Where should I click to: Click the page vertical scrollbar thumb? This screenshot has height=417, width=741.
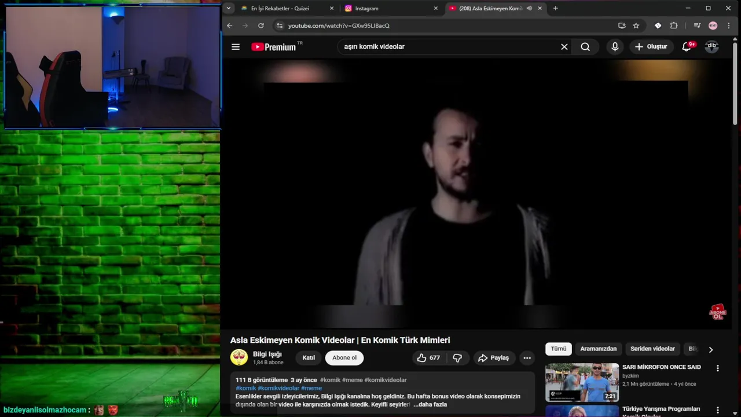point(735,84)
